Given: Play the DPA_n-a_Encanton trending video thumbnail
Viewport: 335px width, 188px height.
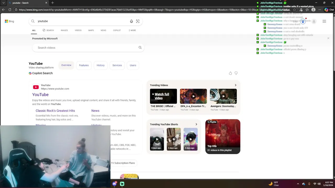Looking at the screenshot, I should tap(193, 96).
